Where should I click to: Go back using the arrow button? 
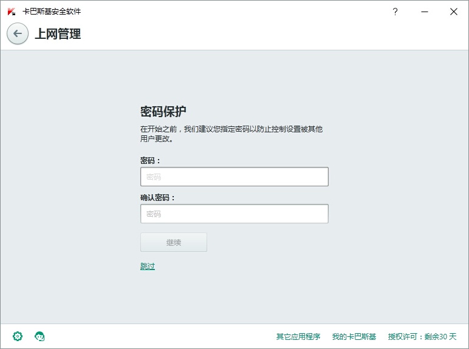pyautogui.click(x=18, y=33)
